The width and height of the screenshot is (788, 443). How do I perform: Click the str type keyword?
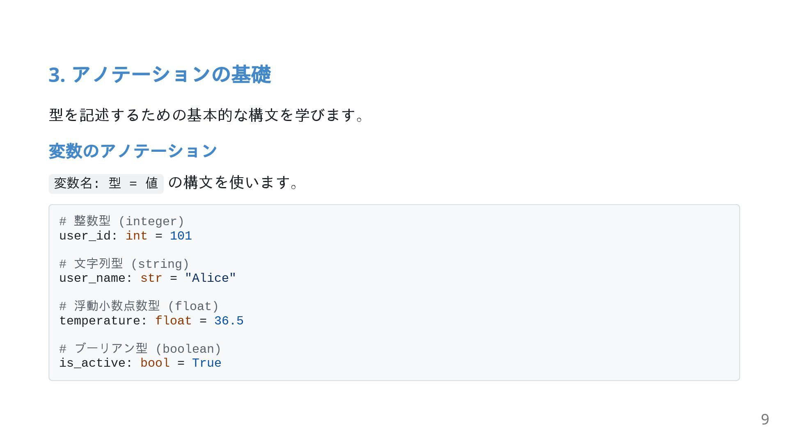pyautogui.click(x=151, y=278)
